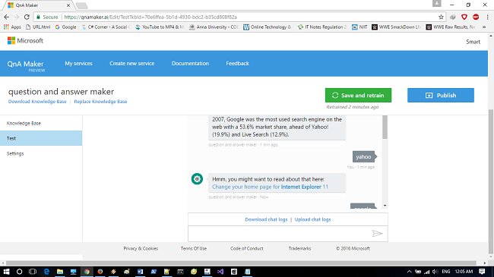Screen dimensions: 494x277
Task: Click the chat scroll down arrow
Action: coord(385,206)
